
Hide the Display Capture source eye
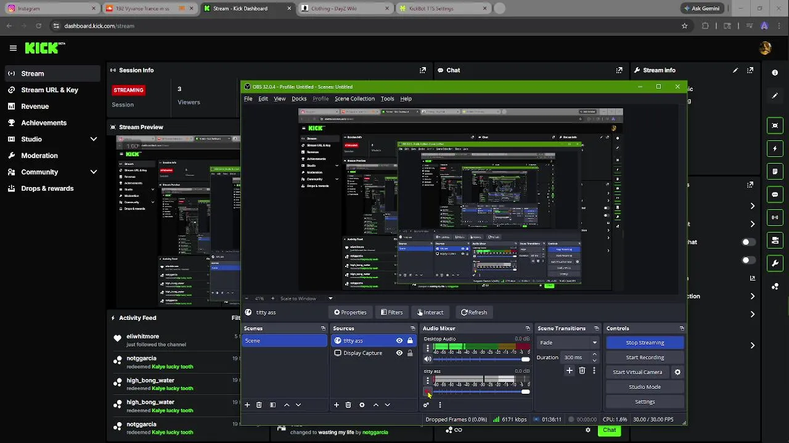(399, 353)
